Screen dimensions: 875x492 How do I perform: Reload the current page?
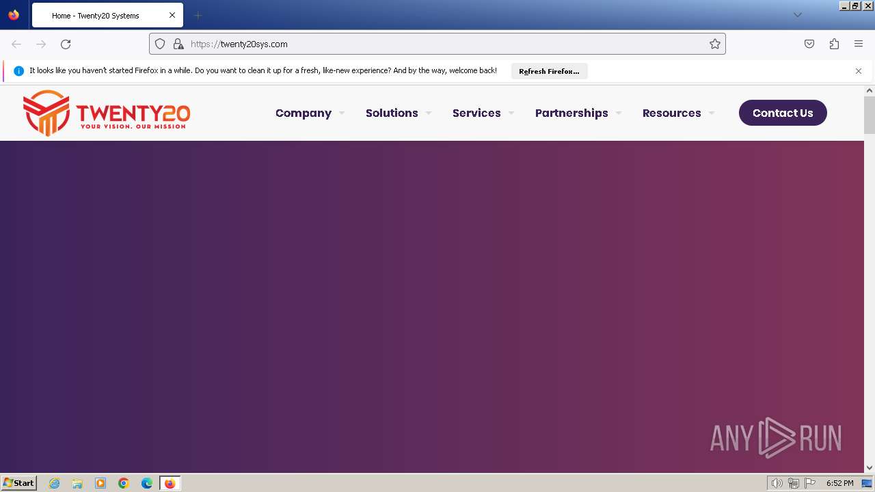tap(66, 44)
